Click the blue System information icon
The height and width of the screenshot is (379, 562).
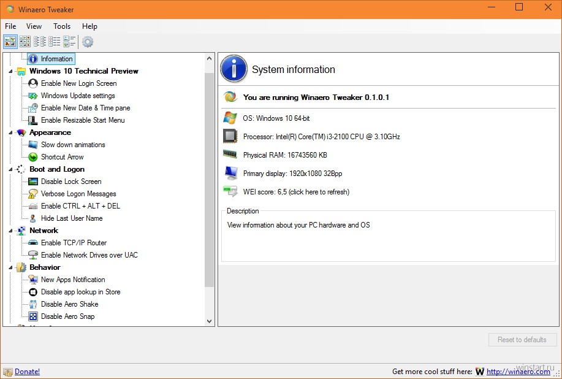click(234, 69)
